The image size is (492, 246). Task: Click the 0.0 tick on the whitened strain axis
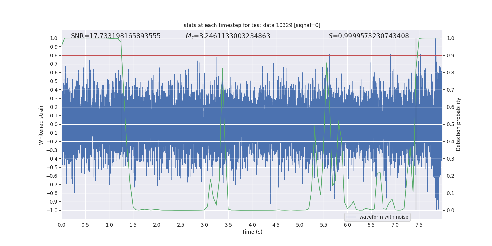coord(54,124)
